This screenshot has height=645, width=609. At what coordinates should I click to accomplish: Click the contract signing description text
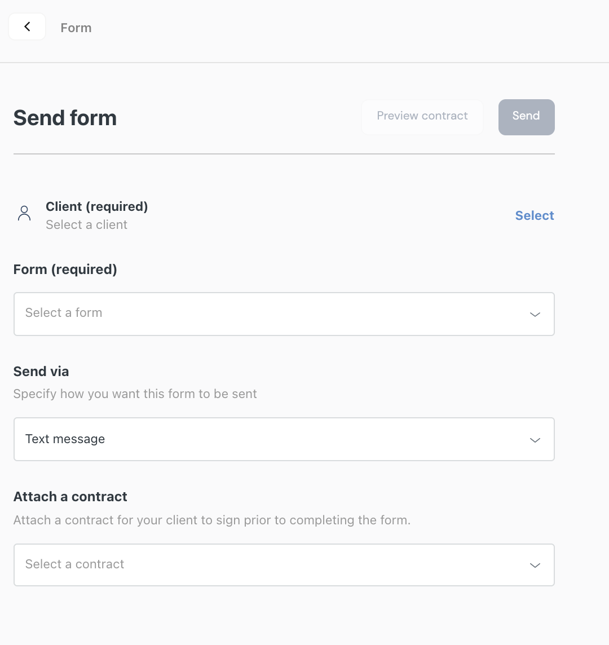[212, 520]
